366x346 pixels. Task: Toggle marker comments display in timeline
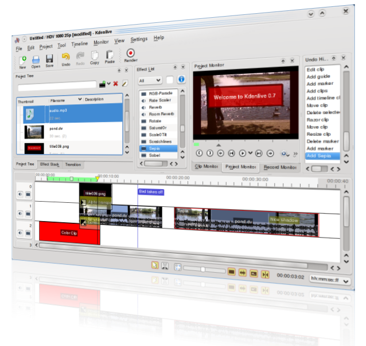click(254, 274)
